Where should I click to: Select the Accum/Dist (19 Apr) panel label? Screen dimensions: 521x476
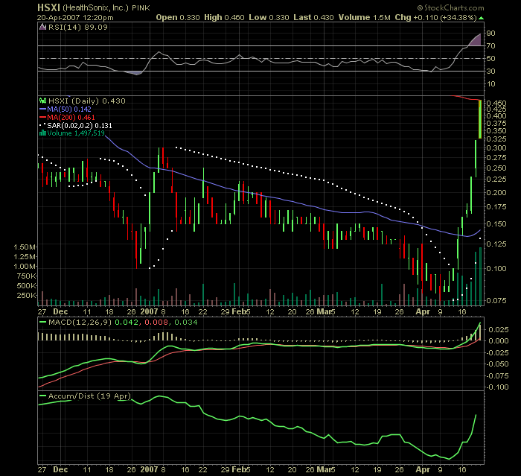click(89, 396)
